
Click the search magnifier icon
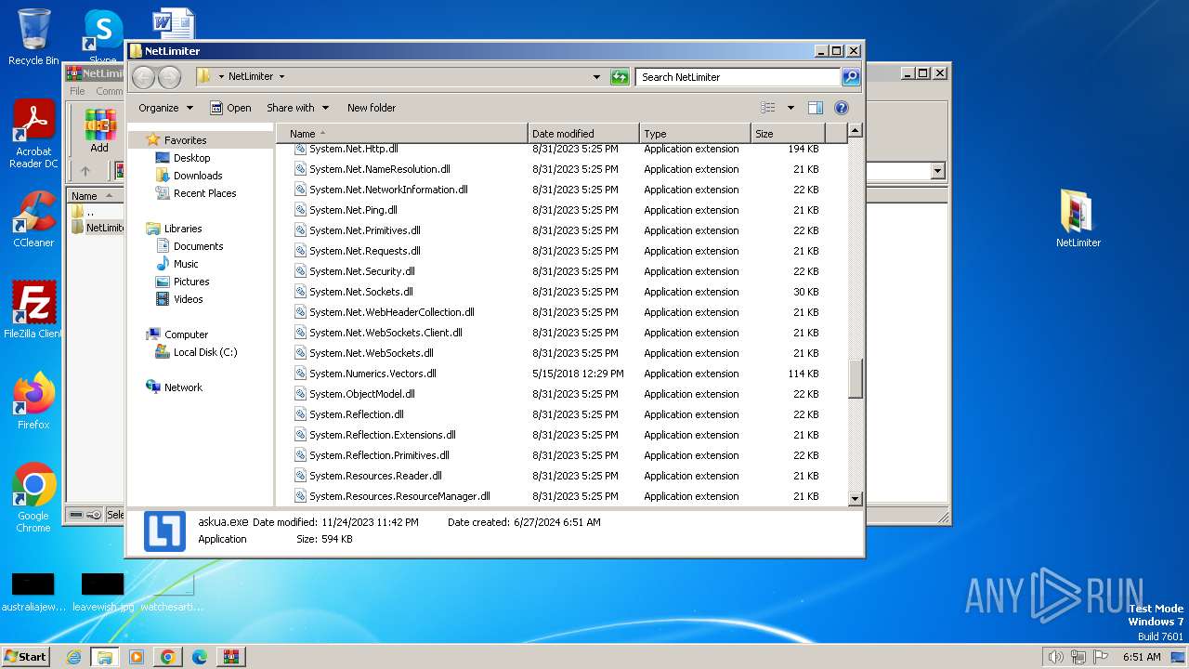(850, 77)
